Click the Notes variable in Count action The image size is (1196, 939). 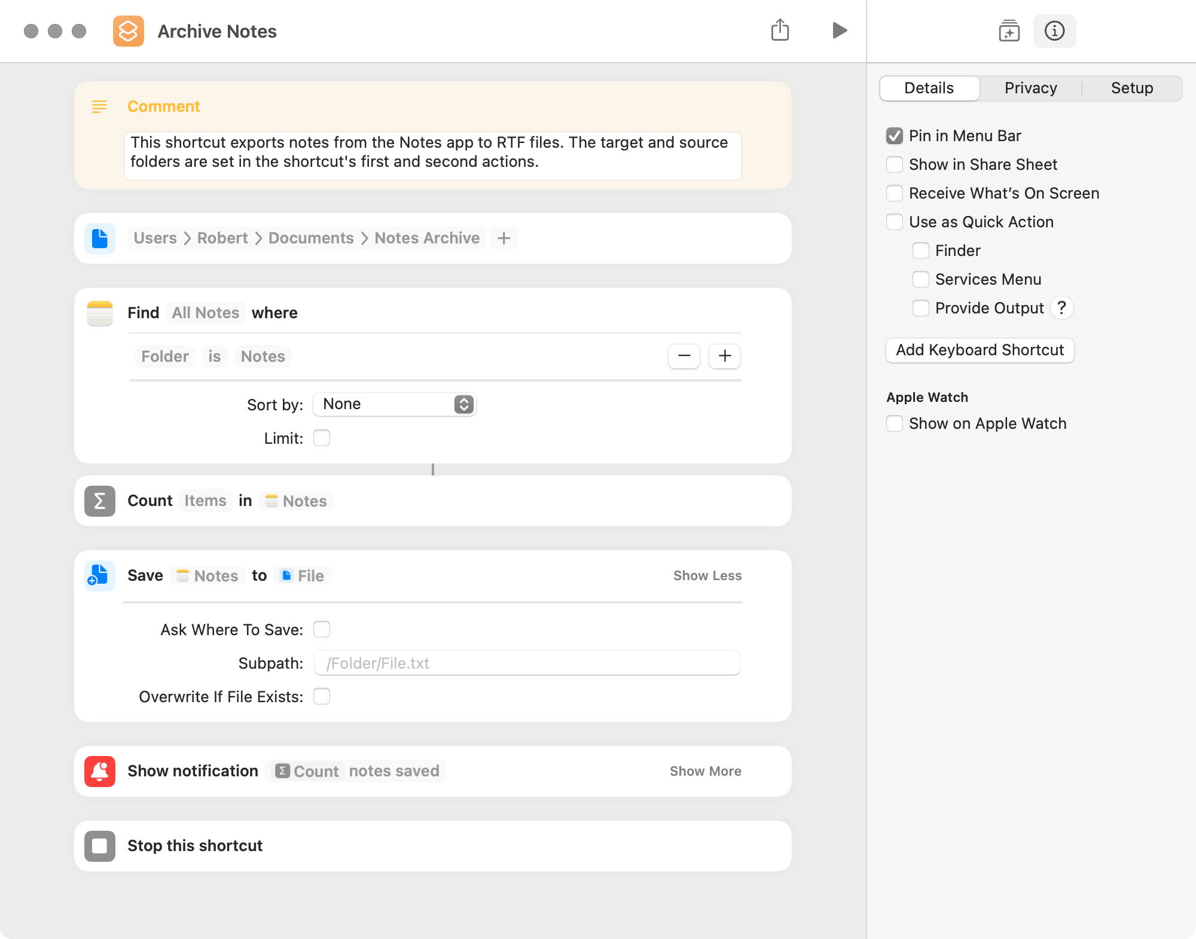[297, 501]
